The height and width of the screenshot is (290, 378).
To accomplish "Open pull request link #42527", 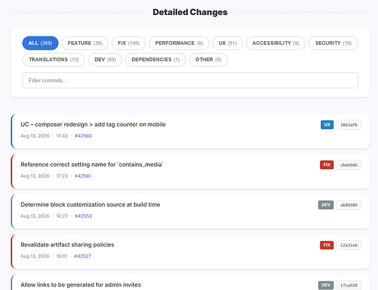I will pos(83,256).
